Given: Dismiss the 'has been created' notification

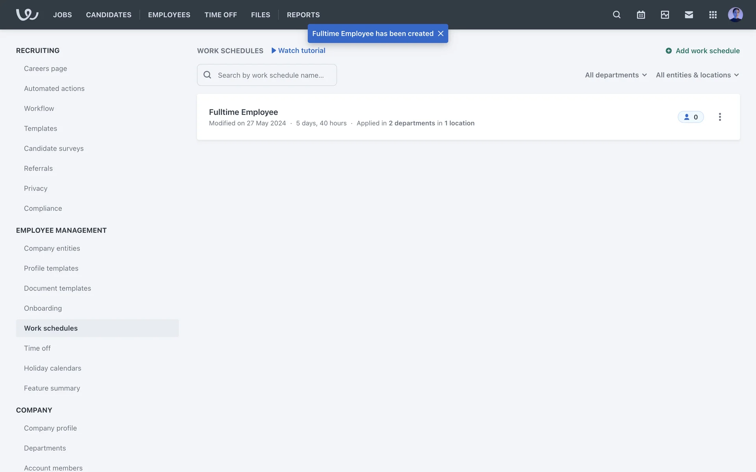Looking at the screenshot, I should 441,33.
